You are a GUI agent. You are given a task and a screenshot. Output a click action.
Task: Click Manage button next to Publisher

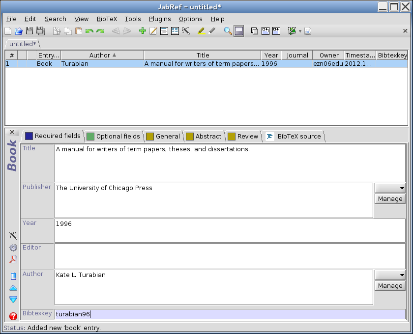click(x=390, y=199)
